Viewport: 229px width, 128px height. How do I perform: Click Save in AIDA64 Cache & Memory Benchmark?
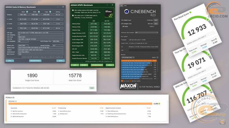(x=10, y=61)
